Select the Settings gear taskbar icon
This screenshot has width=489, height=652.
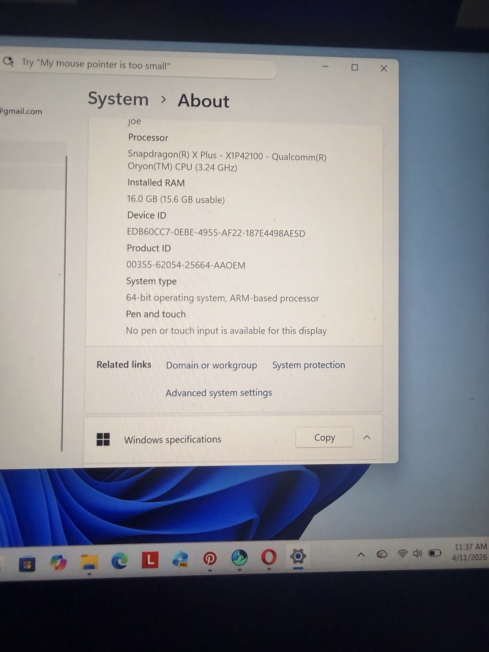pyautogui.click(x=298, y=556)
